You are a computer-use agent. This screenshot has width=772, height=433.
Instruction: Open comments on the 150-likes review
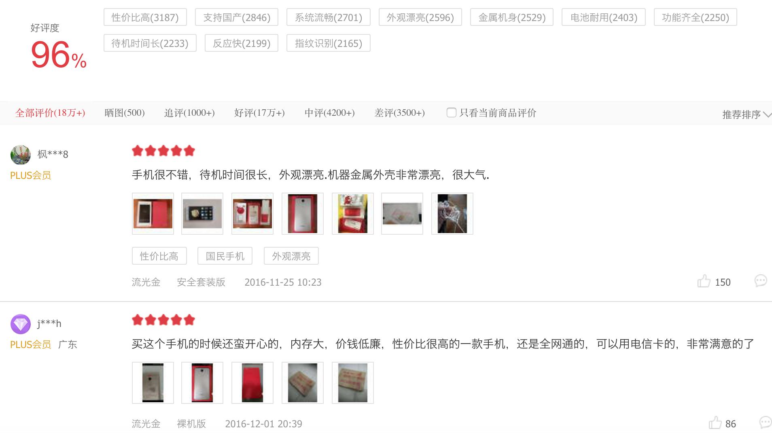click(761, 281)
